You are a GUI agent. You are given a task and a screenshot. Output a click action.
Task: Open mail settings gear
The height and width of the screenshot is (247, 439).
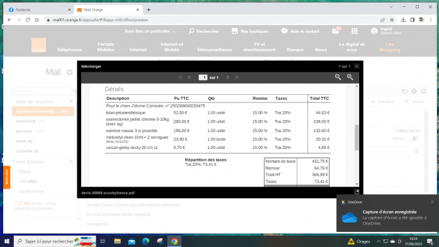point(424,91)
